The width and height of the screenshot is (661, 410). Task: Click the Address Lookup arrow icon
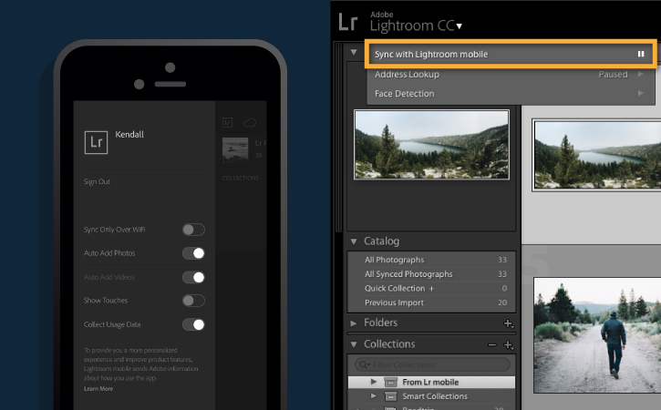tap(641, 74)
